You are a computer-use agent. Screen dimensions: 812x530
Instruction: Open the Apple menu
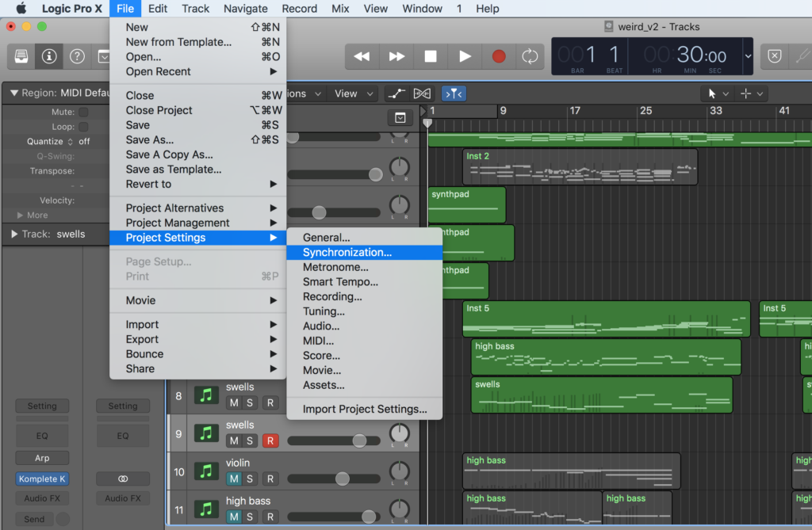tap(21, 9)
